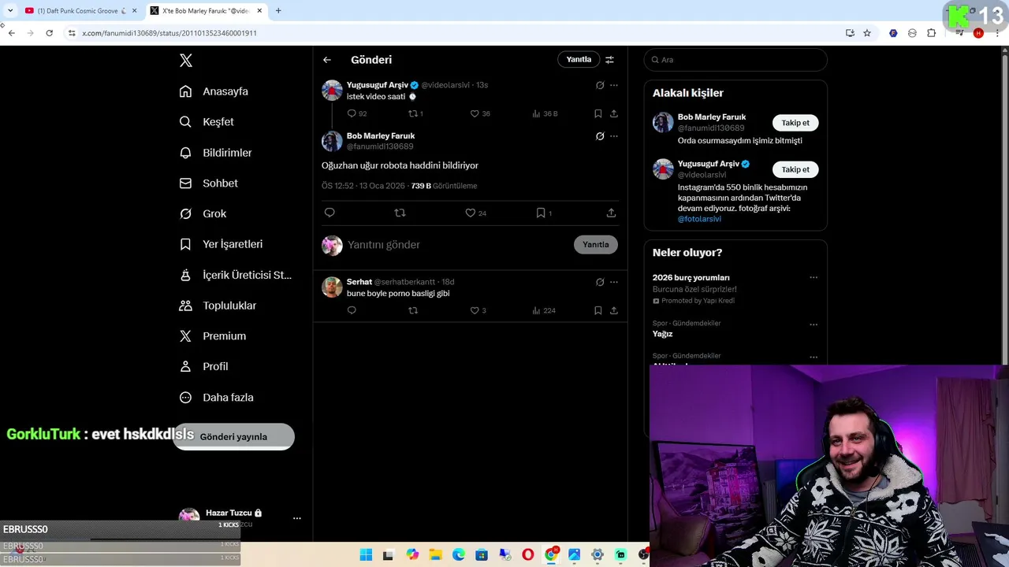
Task: Click Grok icon on Bob Marley Faruk post
Action: (600, 136)
